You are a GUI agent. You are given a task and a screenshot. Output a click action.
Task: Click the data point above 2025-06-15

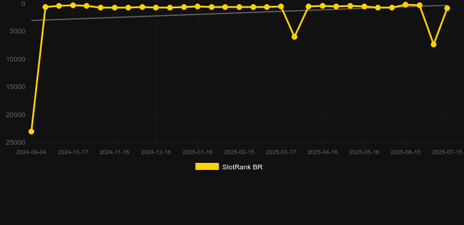click(405, 5)
